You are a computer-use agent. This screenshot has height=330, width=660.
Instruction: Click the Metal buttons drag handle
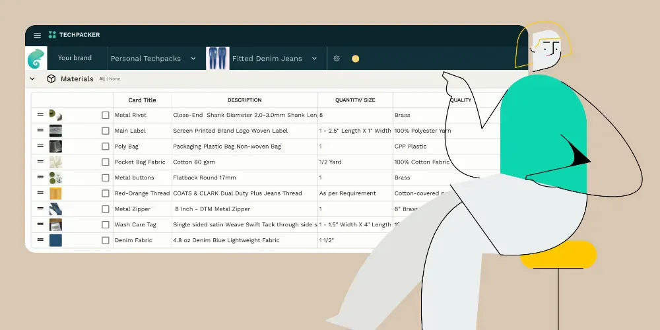(x=40, y=177)
